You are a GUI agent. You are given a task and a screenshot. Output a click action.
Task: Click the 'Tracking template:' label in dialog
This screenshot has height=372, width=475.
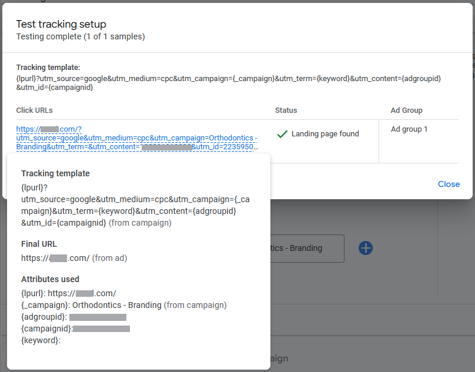tap(48, 67)
